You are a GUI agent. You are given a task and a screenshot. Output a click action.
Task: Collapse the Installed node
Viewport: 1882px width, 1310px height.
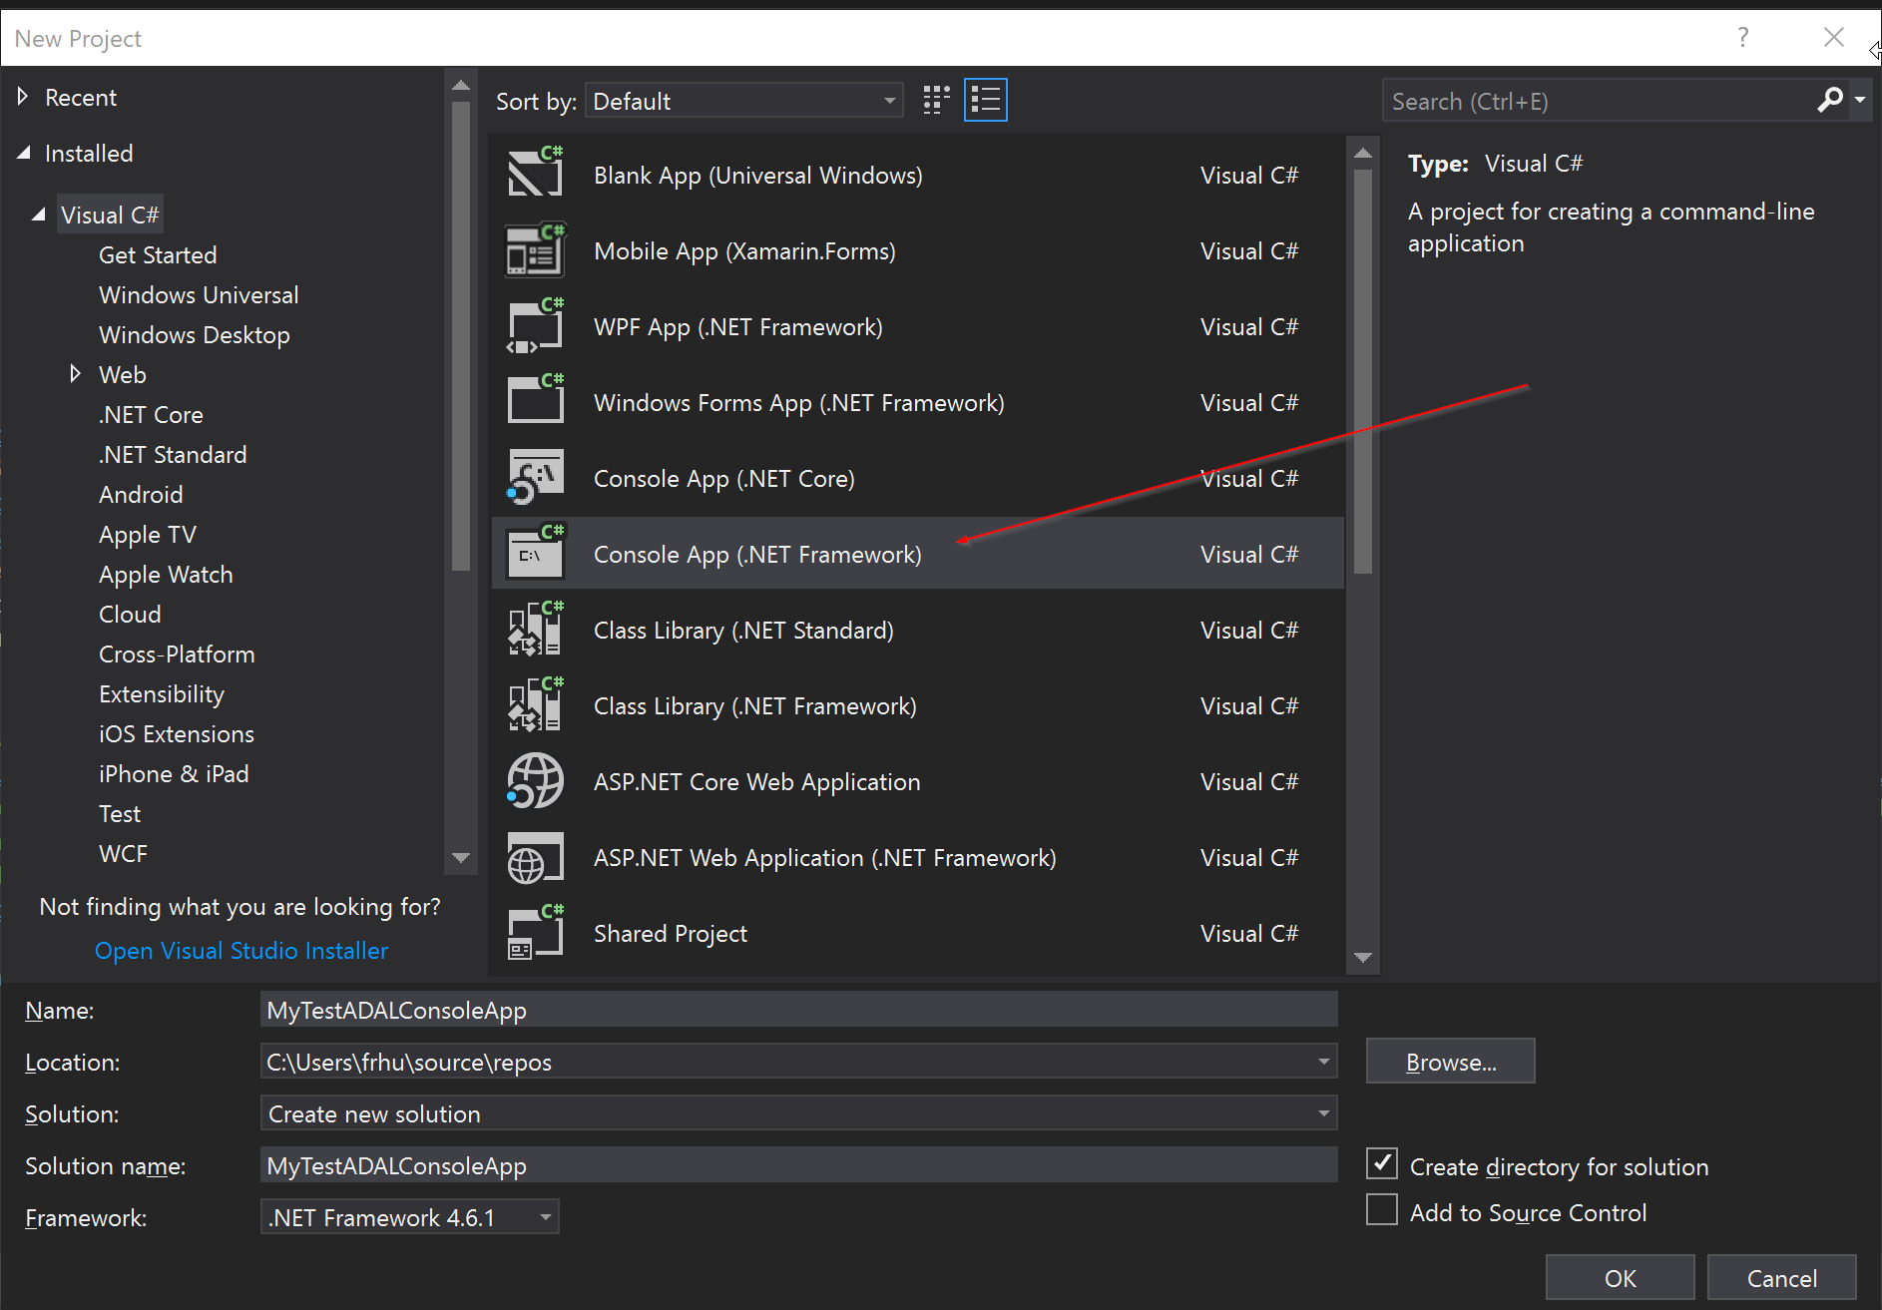point(23,153)
